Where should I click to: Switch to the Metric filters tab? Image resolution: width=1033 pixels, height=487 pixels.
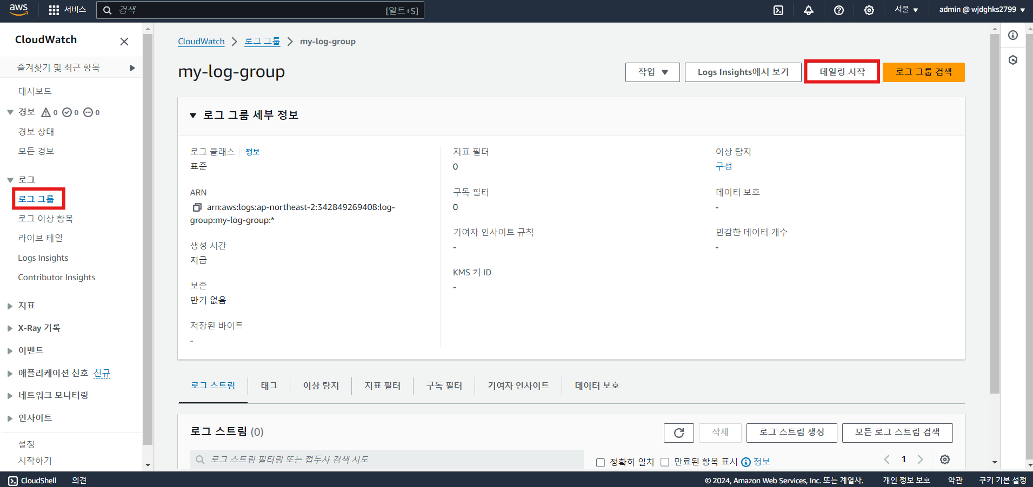click(x=383, y=385)
